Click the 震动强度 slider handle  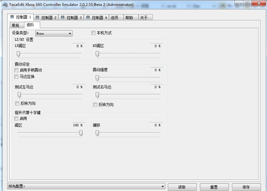point(97,78)
